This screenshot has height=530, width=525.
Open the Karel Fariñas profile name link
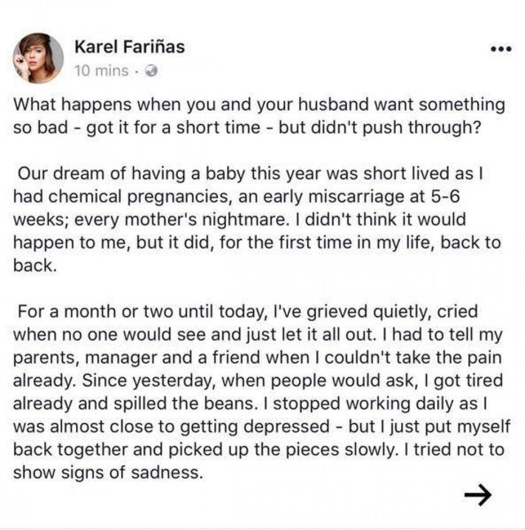[129, 48]
